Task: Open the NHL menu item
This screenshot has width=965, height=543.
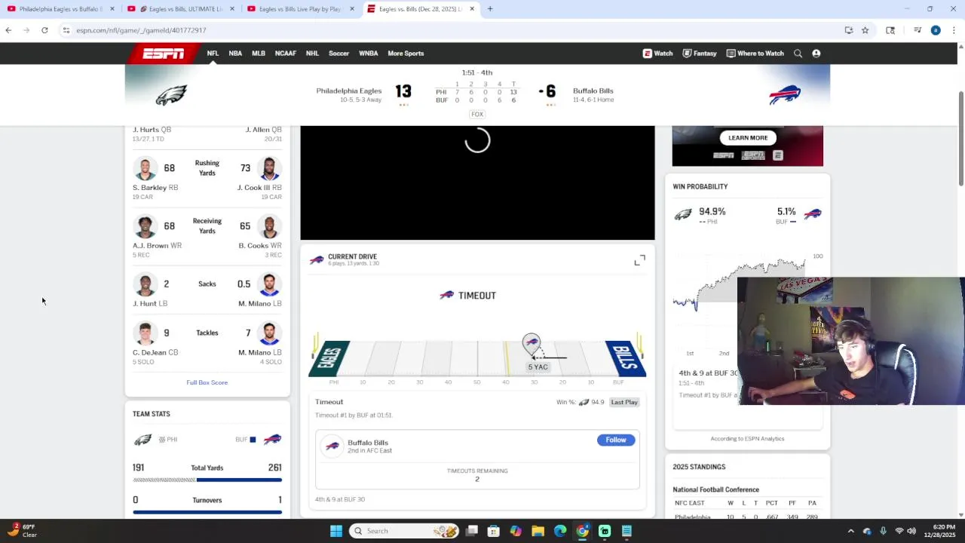Action: click(x=312, y=54)
